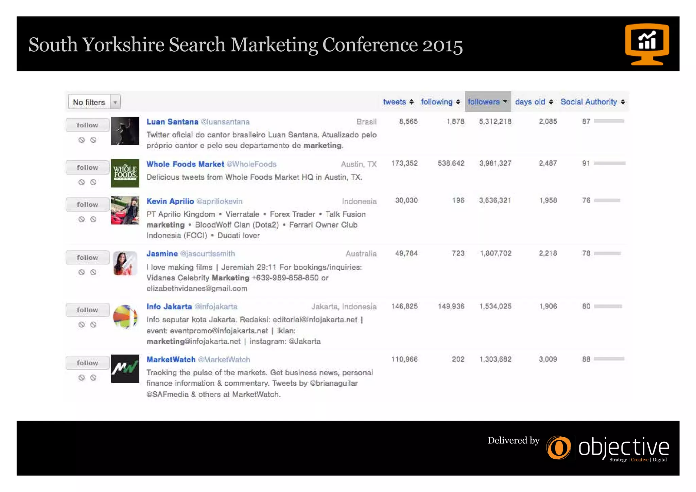The image size is (696, 492).
Task: Click Social Authority bar for score 78
Action: pos(607,253)
